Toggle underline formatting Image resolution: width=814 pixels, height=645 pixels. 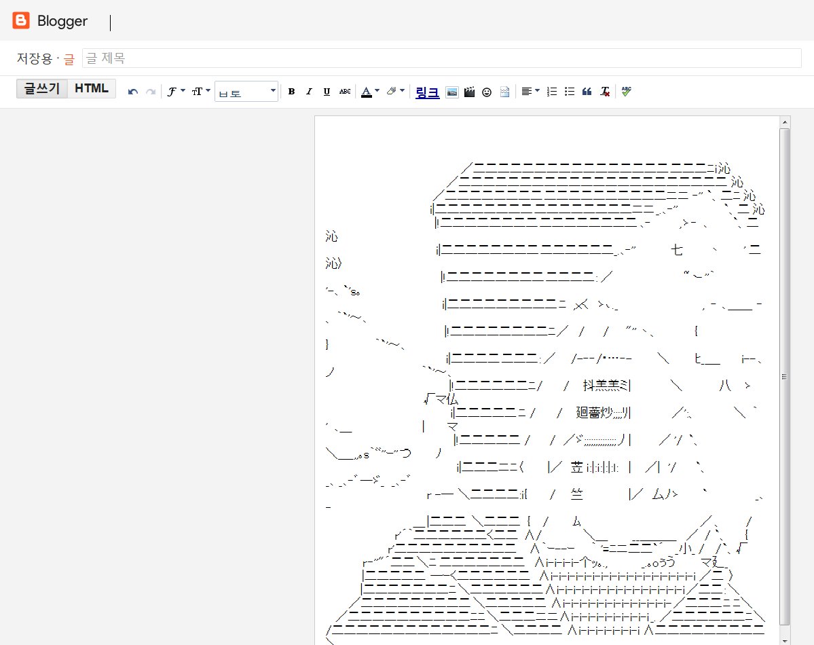click(x=327, y=92)
